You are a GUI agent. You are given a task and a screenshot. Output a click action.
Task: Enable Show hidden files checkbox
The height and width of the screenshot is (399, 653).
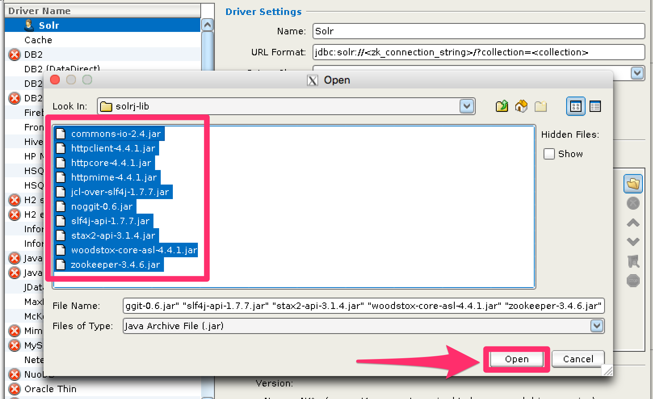549,154
